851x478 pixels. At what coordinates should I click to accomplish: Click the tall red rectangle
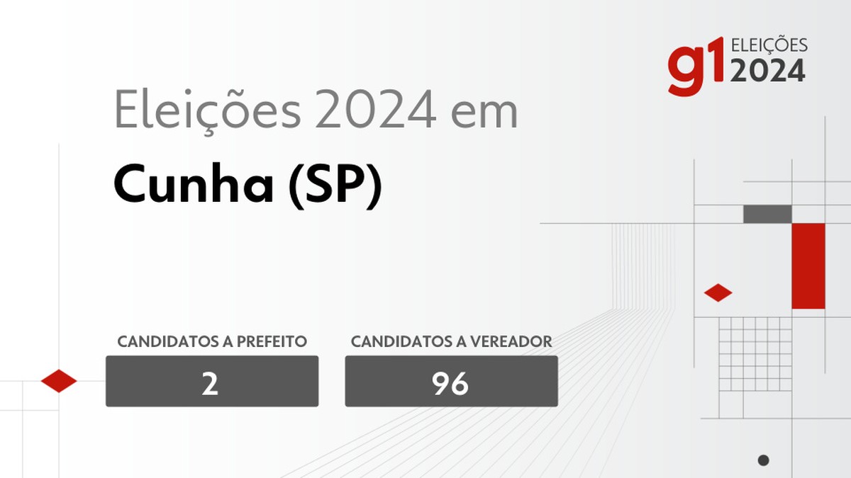[808, 266]
